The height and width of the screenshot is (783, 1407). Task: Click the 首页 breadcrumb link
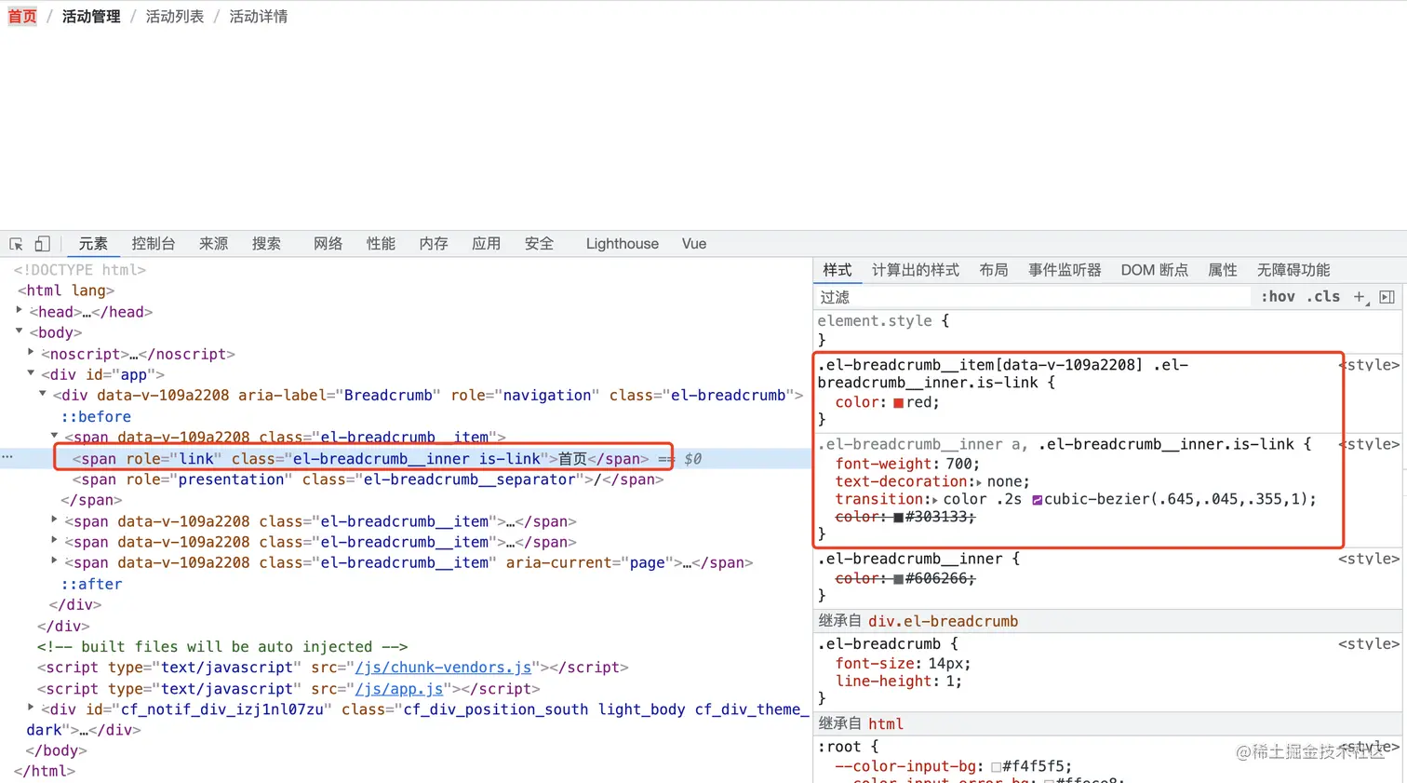[22, 17]
